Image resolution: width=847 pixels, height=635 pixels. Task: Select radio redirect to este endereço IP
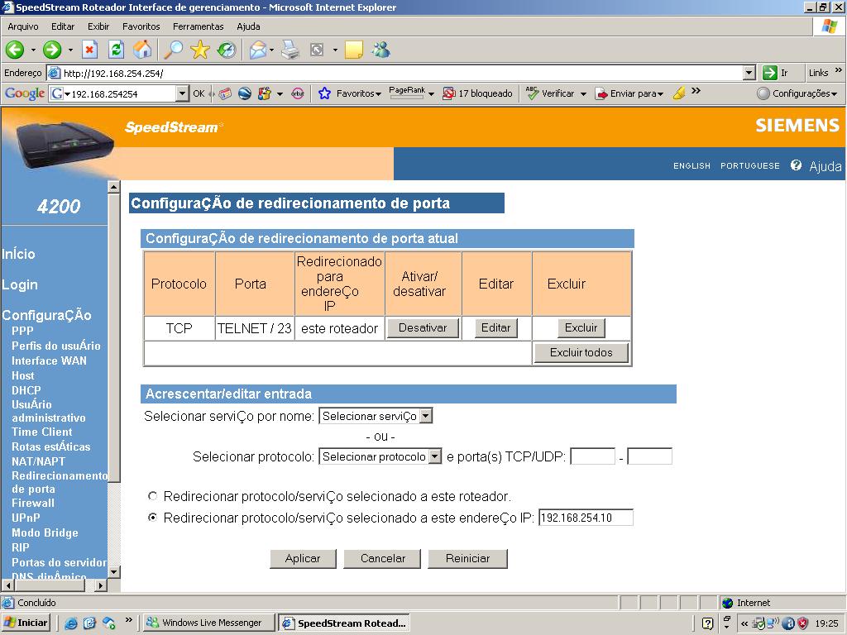click(153, 518)
